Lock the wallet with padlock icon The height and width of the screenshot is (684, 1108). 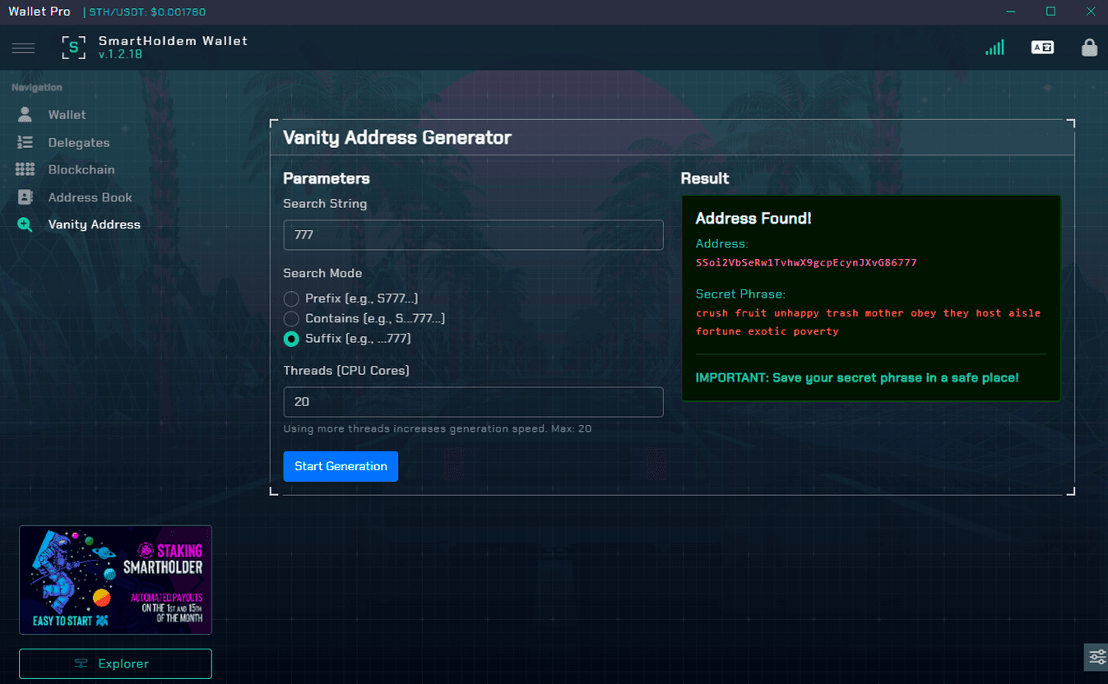pos(1089,47)
